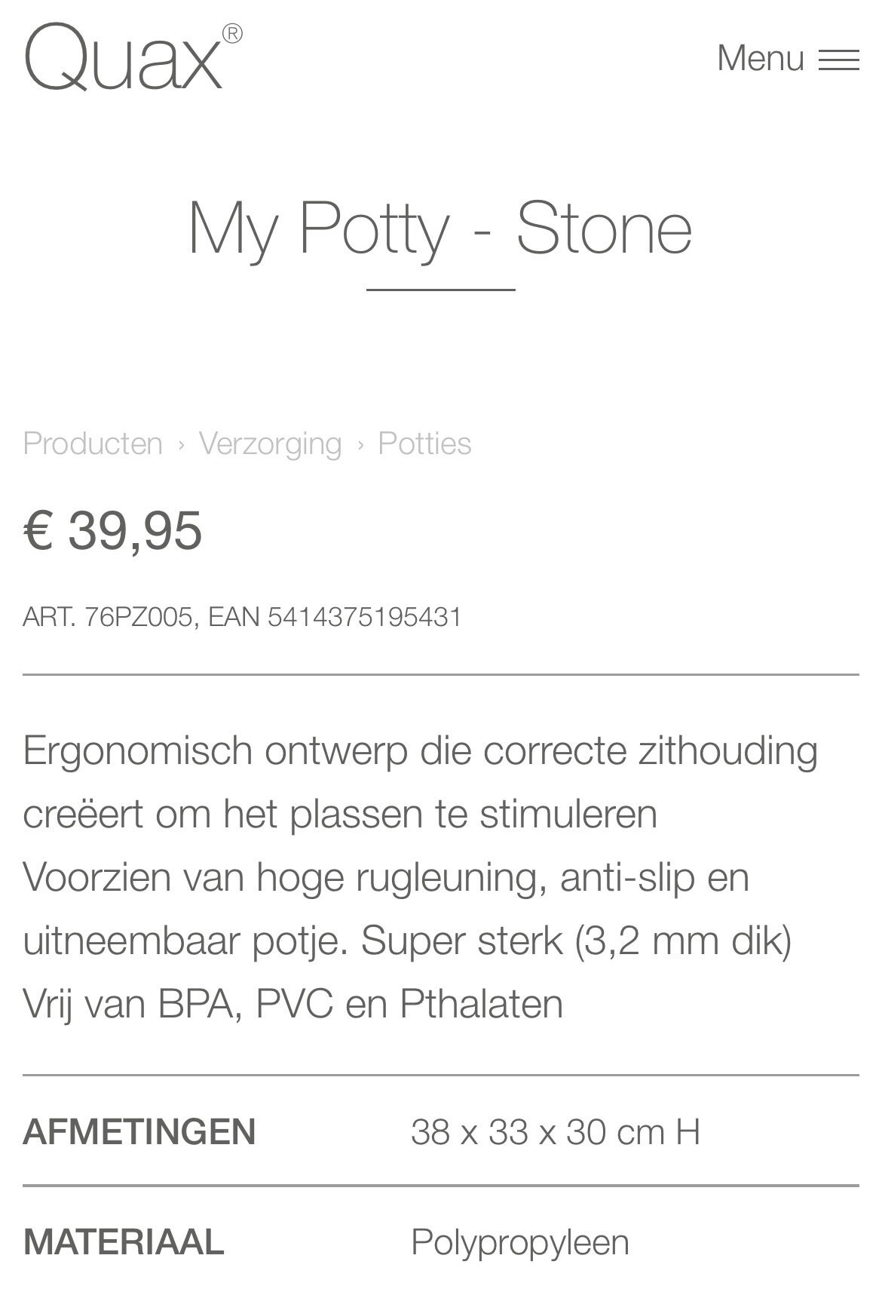Image resolution: width=882 pixels, height=1289 pixels.
Task: Go to the Producten breadcrumb
Action: point(93,443)
